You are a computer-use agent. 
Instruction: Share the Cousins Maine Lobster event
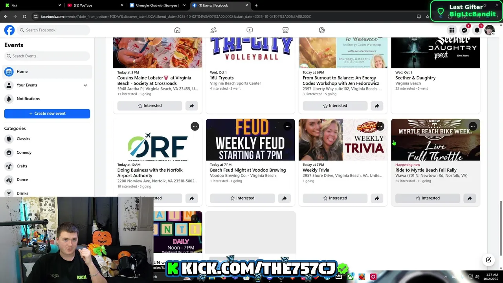point(191,106)
